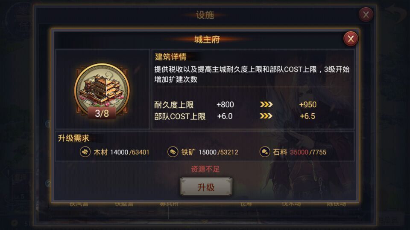
Task: Click the red 资源不足 warning text
Action: click(205, 169)
